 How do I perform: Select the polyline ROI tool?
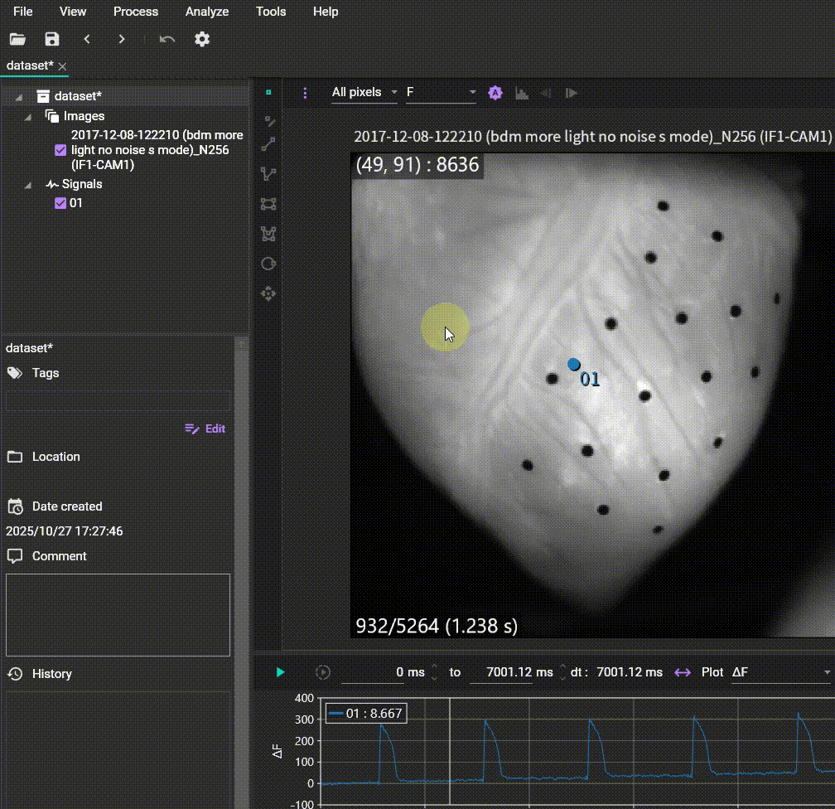tap(268, 174)
